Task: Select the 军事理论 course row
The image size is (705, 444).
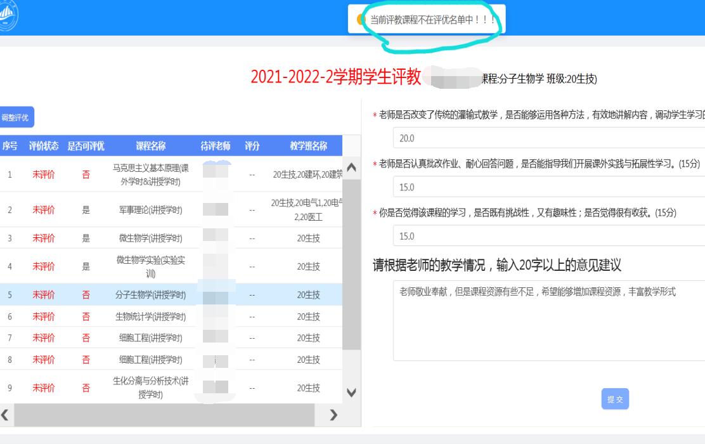Action: tap(150, 209)
